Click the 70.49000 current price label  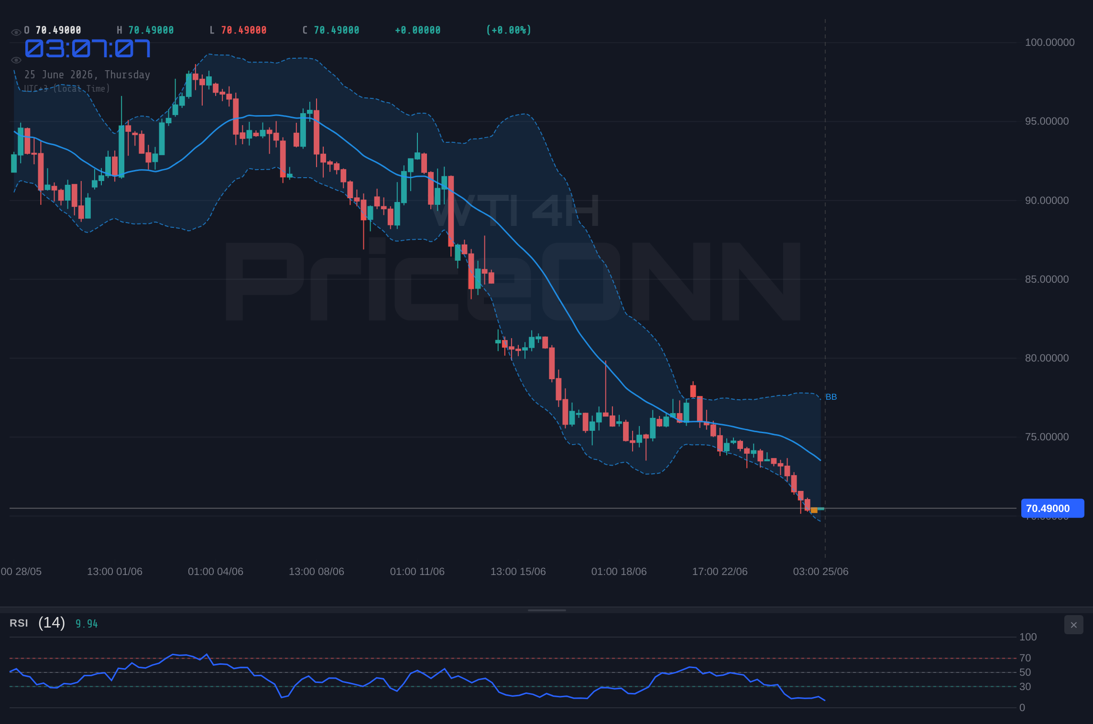coord(1052,508)
